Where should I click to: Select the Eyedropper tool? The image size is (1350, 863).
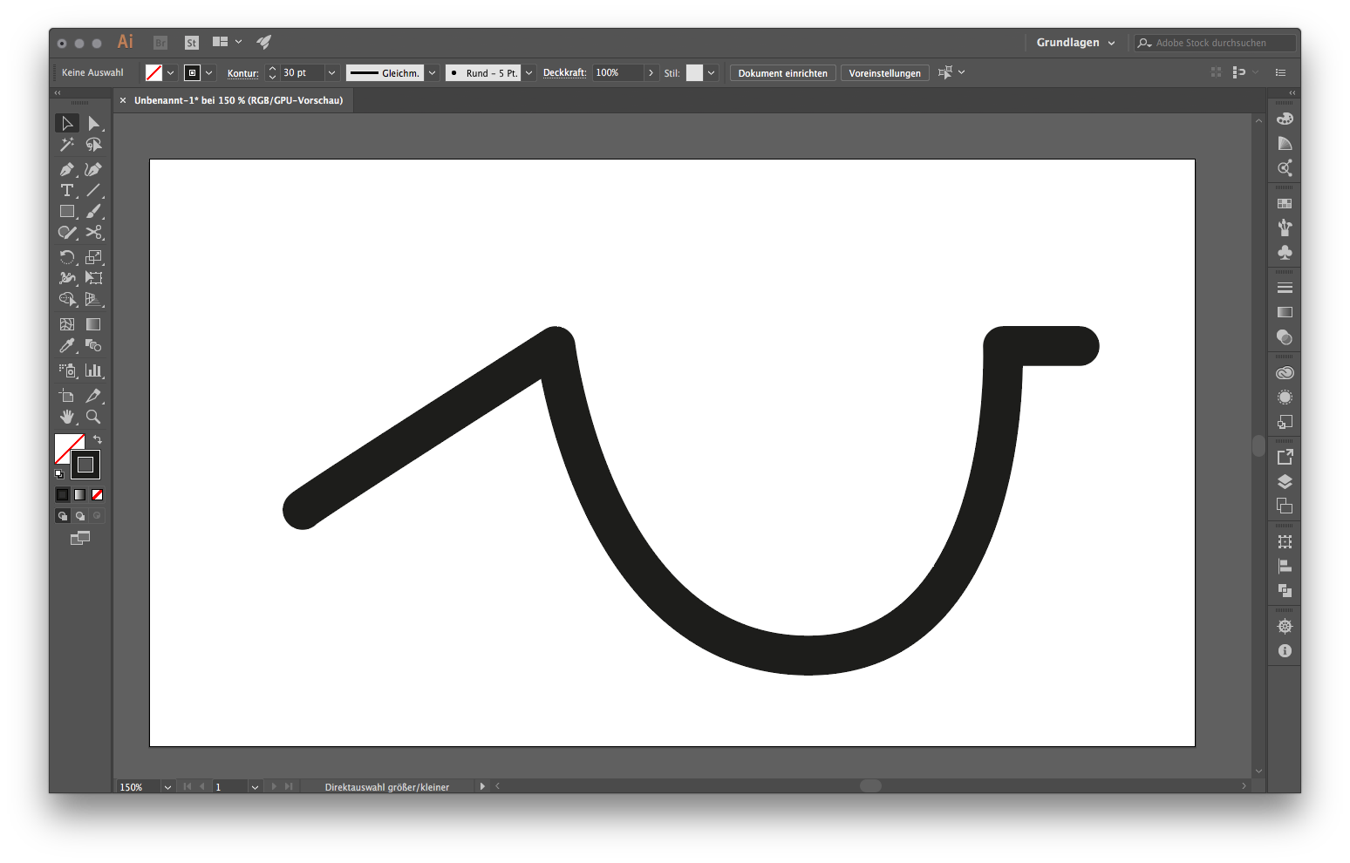67,346
